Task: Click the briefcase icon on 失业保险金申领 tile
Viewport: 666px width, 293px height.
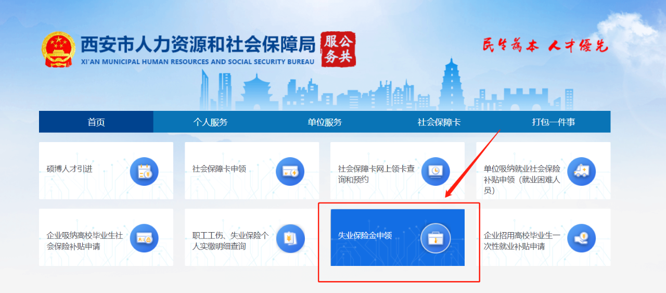Action: (436, 238)
